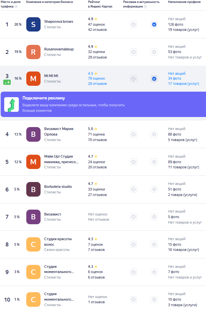The height and width of the screenshot is (312, 206).
Task: Click the green rank-change badge '4' in row 3
Action: pos(7,82)
